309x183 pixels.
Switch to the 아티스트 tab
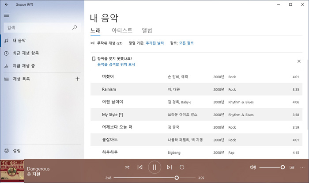(x=122, y=30)
